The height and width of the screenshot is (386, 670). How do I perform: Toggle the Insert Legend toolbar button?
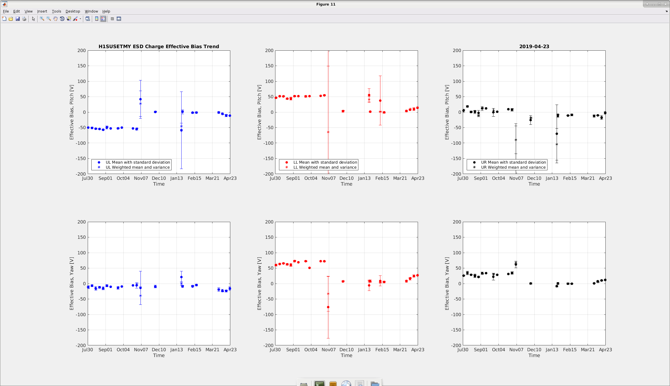pos(103,19)
